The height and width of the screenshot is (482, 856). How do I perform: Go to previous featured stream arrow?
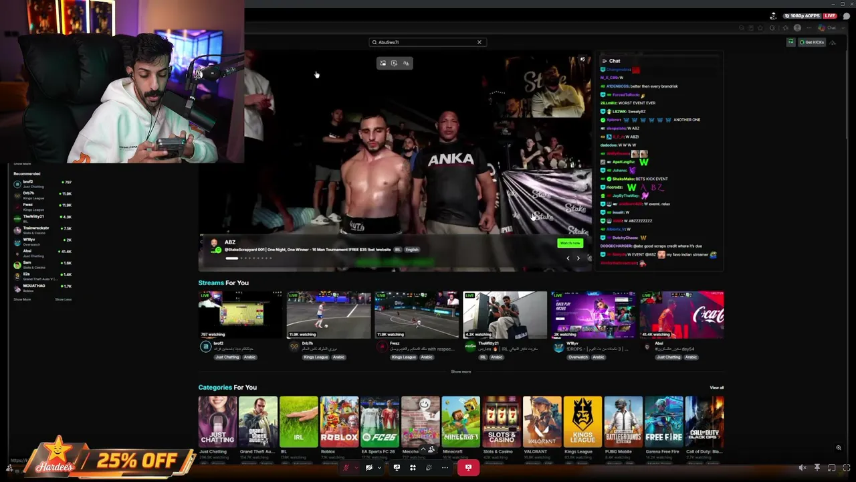[x=568, y=258]
